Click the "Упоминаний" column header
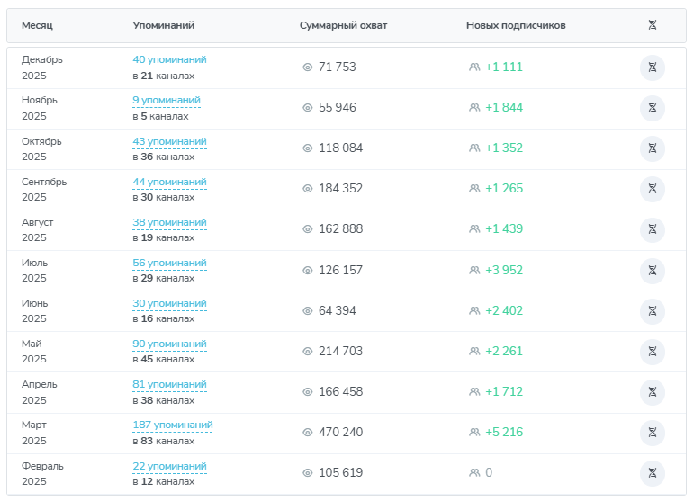Image resolution: width=694 pixels, height=501 pixels. click(163, 25)
